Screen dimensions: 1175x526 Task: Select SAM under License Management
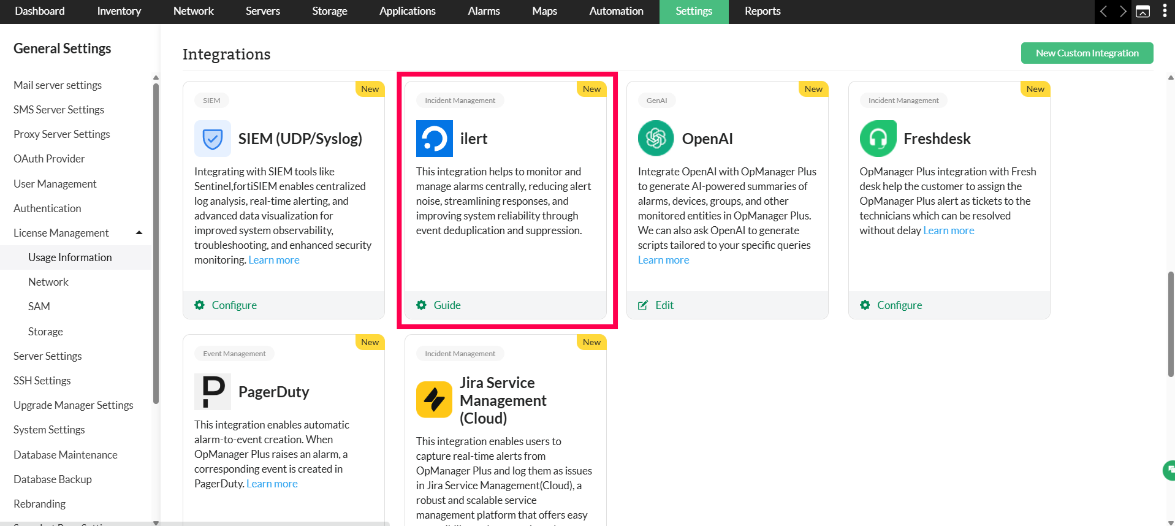(39, 307)
